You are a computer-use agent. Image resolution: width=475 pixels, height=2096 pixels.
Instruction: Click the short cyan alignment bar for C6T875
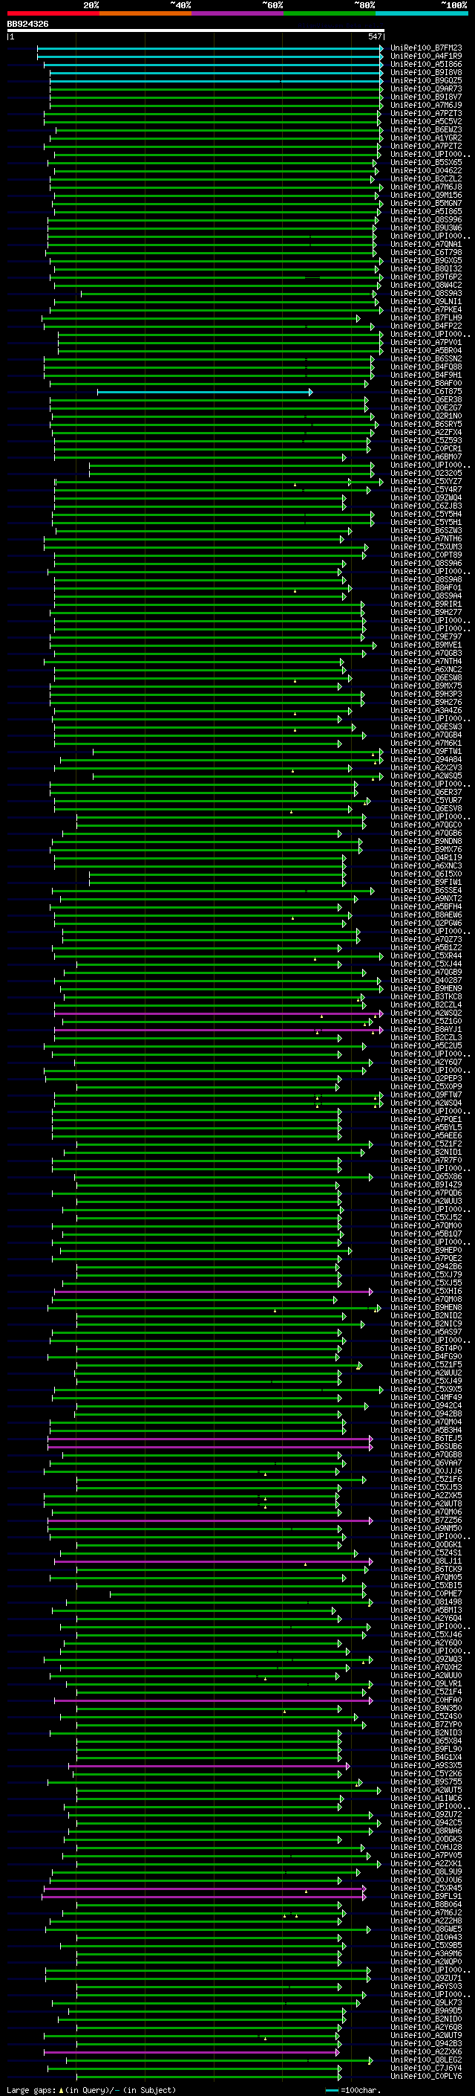point(205,392)
